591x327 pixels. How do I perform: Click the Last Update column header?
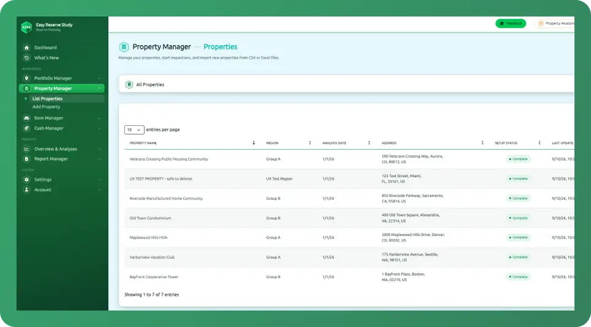(x=562, y=143)
